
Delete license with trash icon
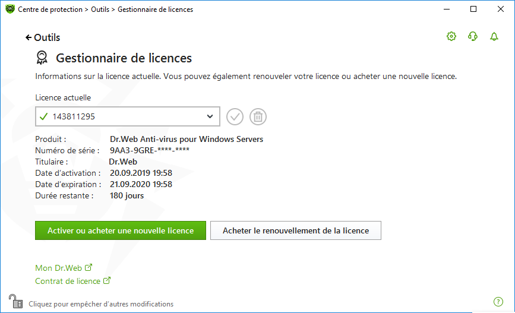(258, 116)
